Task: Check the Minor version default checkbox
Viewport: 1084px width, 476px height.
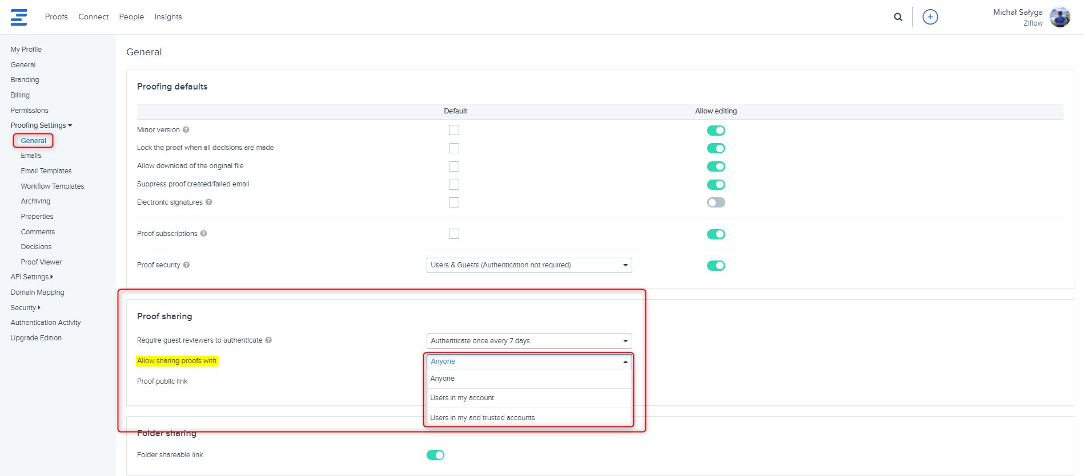Action: [454, 130]
